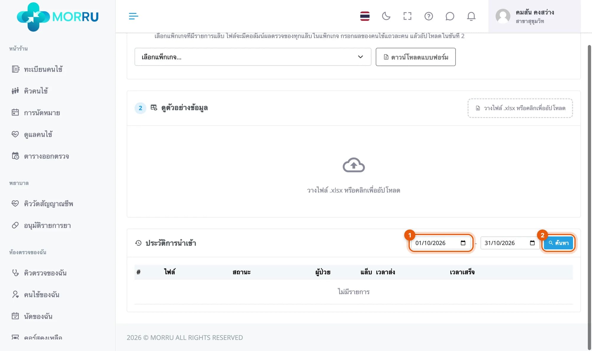Change language via the Thai flag
Image resolution: width=592 pixels, height=351 pixels.
click(x=365, y=16)
